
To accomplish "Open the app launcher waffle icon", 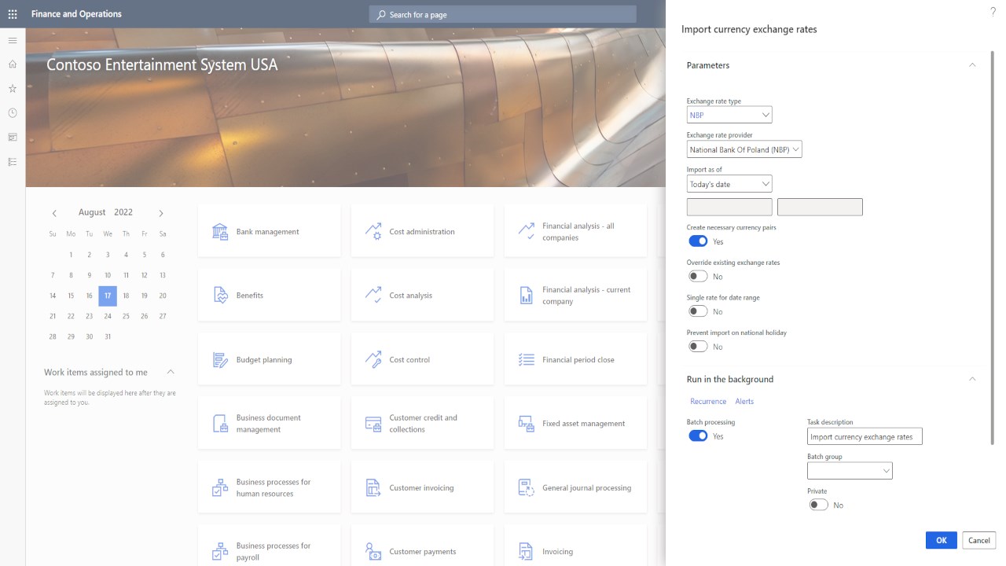I will click(13, 14).
